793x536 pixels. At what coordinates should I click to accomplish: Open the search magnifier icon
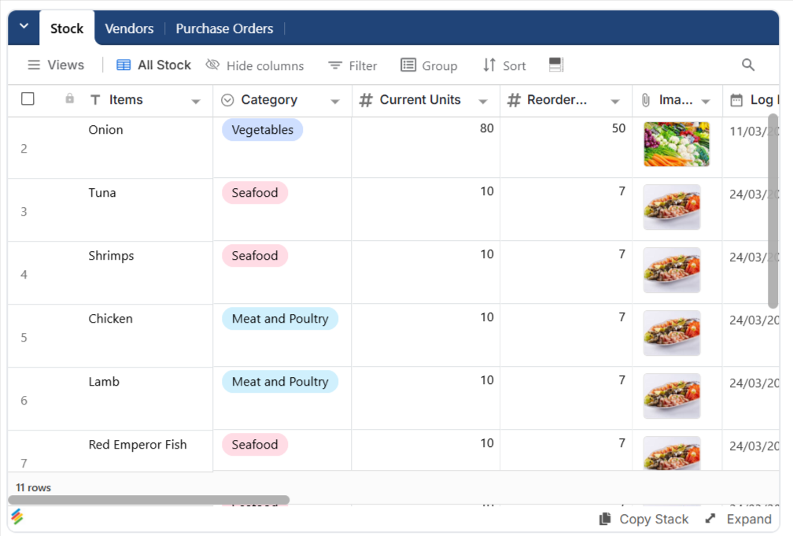tap(748, 65)
